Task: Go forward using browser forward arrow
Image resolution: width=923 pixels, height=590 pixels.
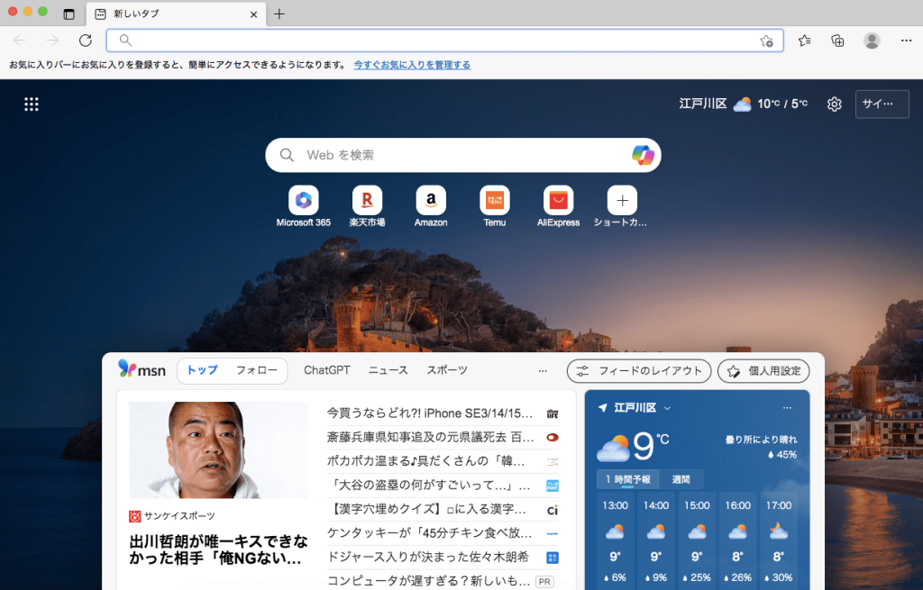Action: pyautogui.click(x=52, y=40)
